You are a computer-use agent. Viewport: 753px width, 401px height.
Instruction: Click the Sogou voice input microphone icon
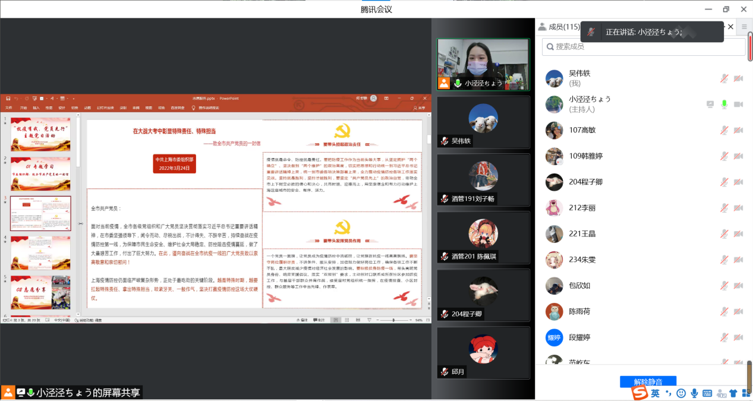[x=695, y=393]
